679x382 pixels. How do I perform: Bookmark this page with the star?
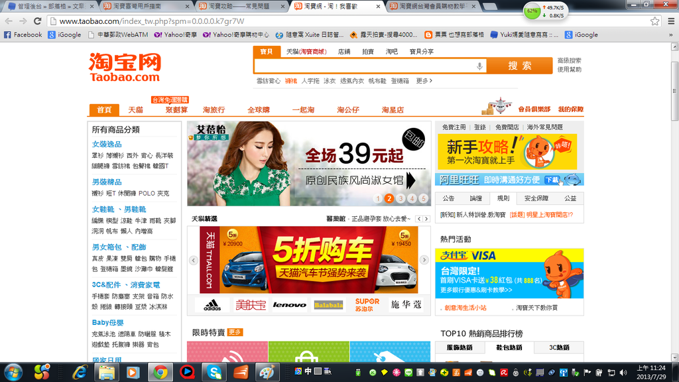coord(654,21)
